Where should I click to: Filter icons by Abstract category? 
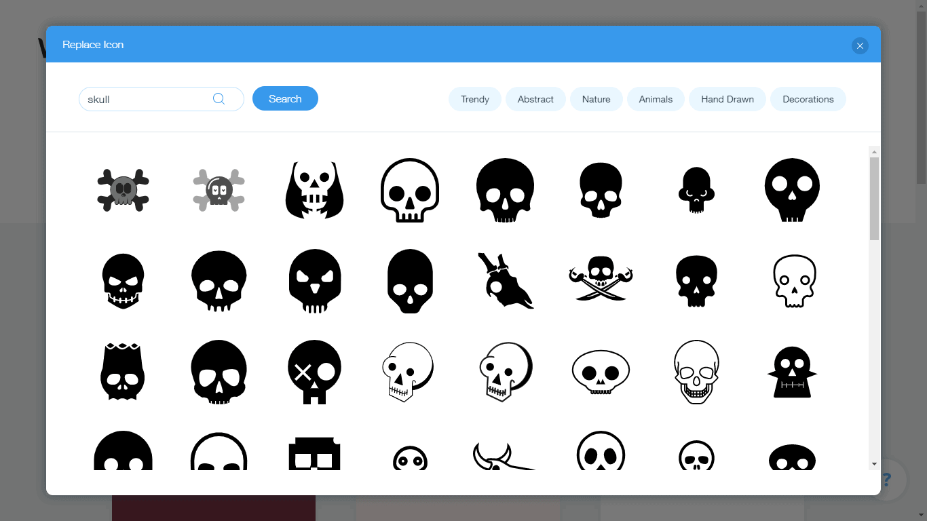pos(535,99)
